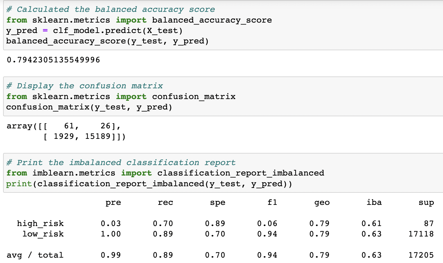
Task: Click the geo column header
Action: coord(322,203)
